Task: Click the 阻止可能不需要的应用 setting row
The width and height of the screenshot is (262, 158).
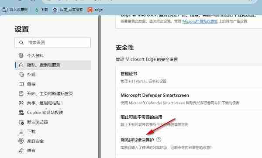Action: point(189,120)
